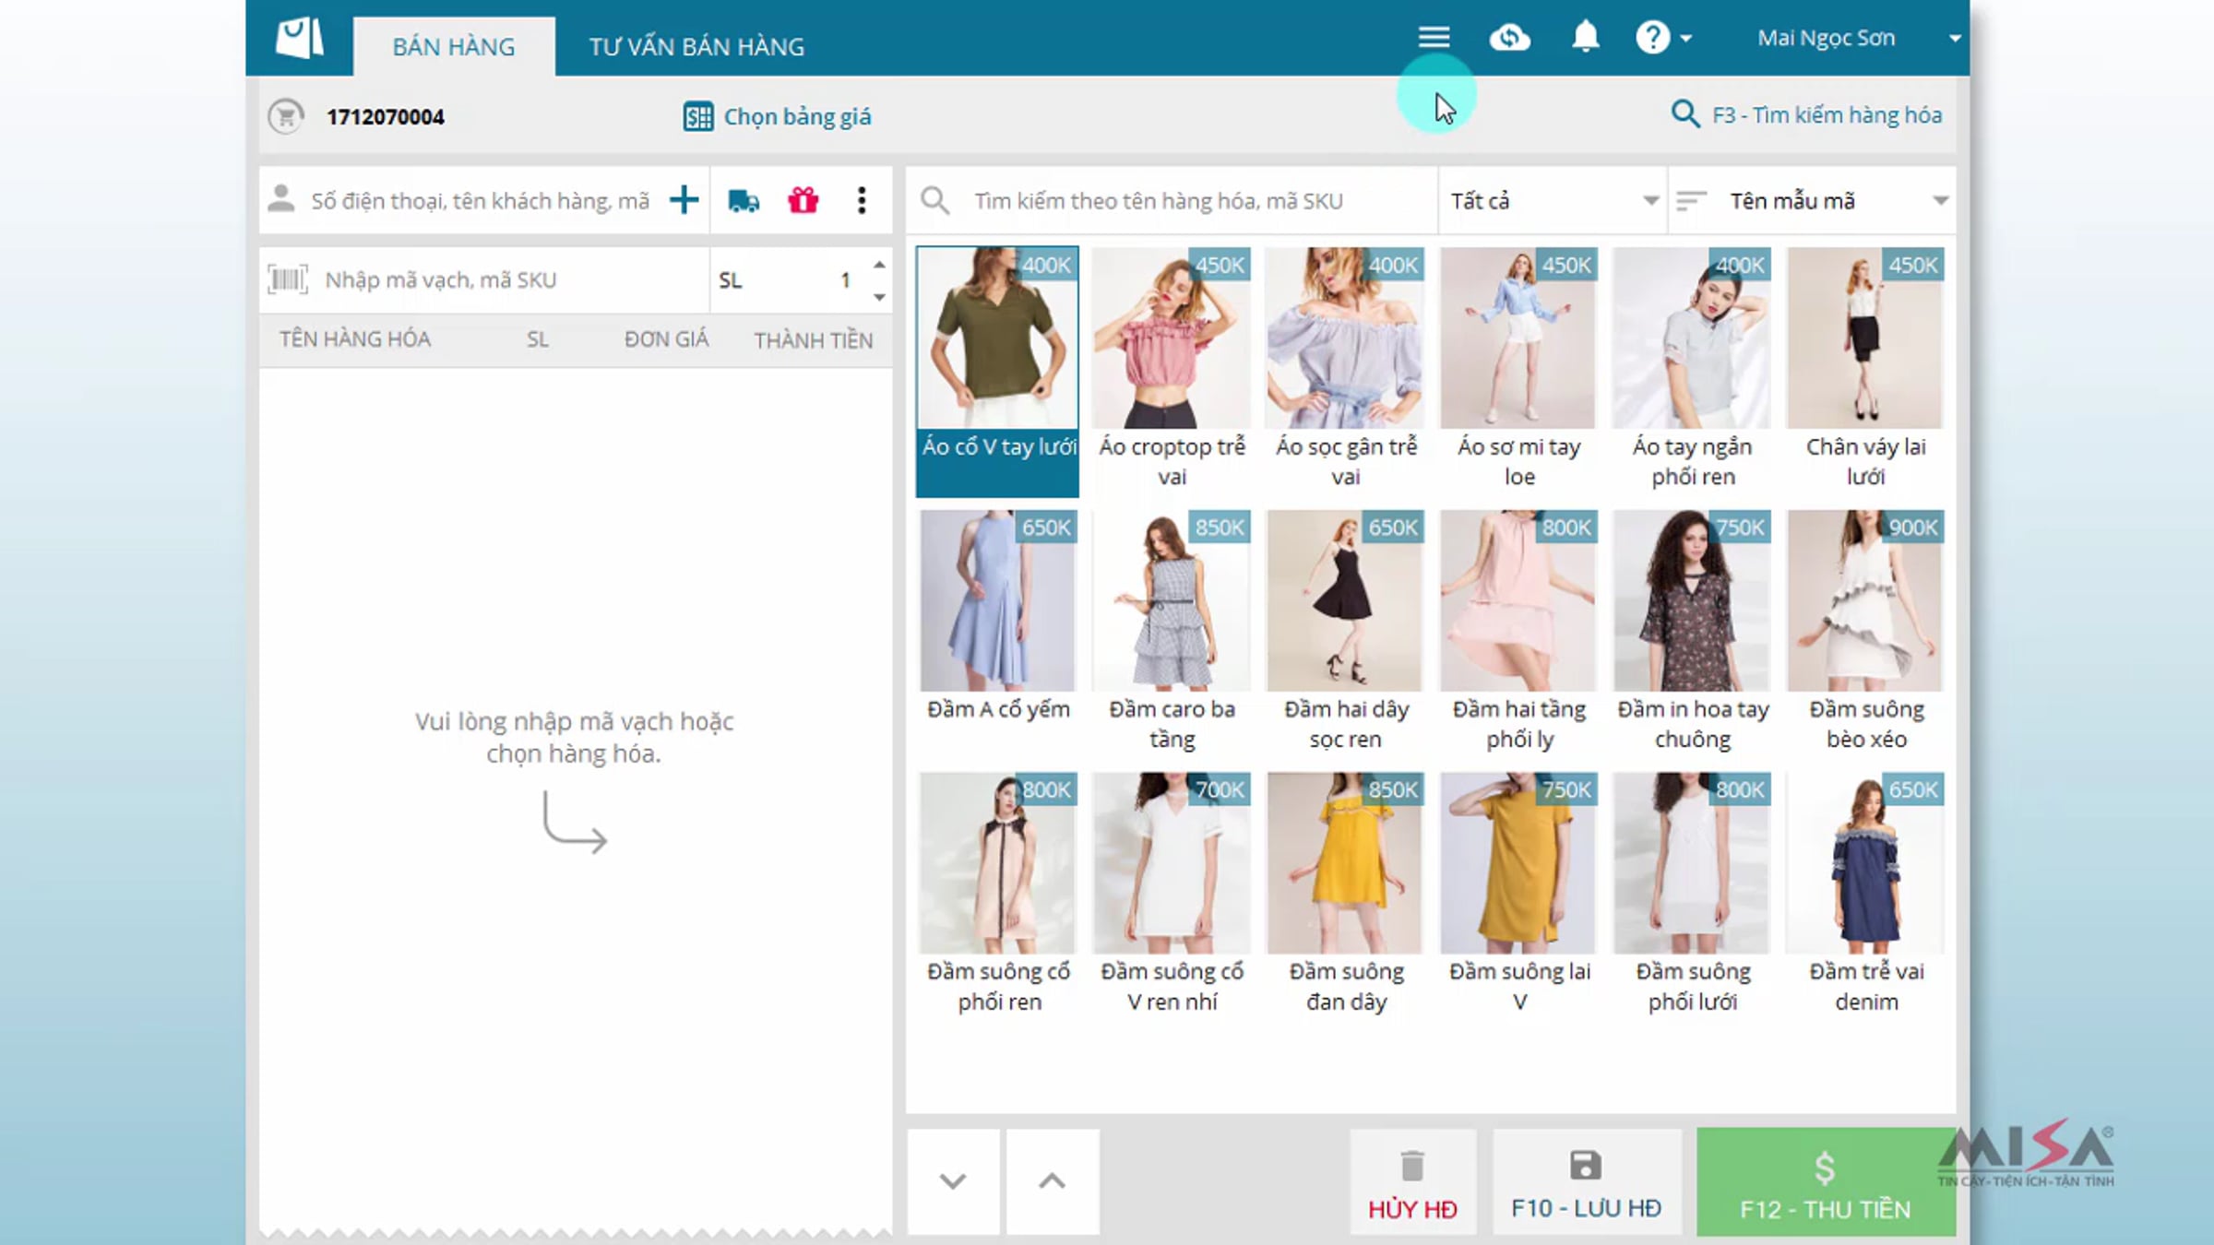The width and height of the screenshot is (2214, 1245).
Task: Select the BÁN HÀNG tab
Action: click(453, 46)
